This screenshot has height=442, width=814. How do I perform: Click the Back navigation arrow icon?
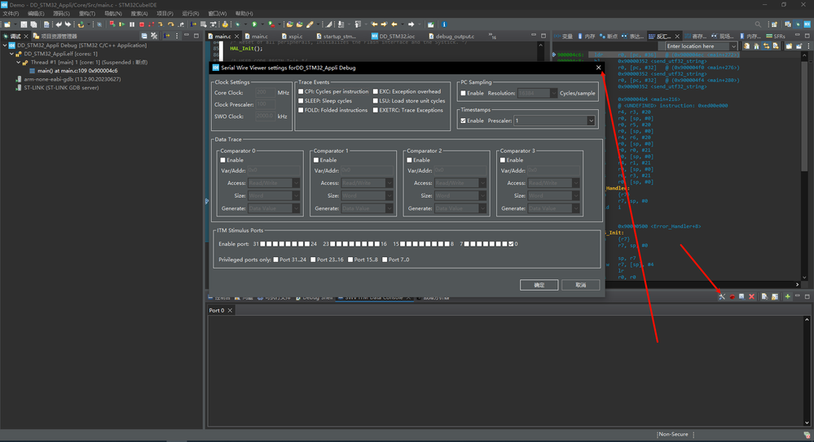(394, 24)
